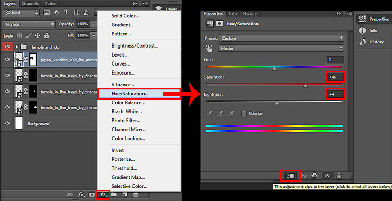
Task: Switch to the Paths tab
Action: [50, 4]
